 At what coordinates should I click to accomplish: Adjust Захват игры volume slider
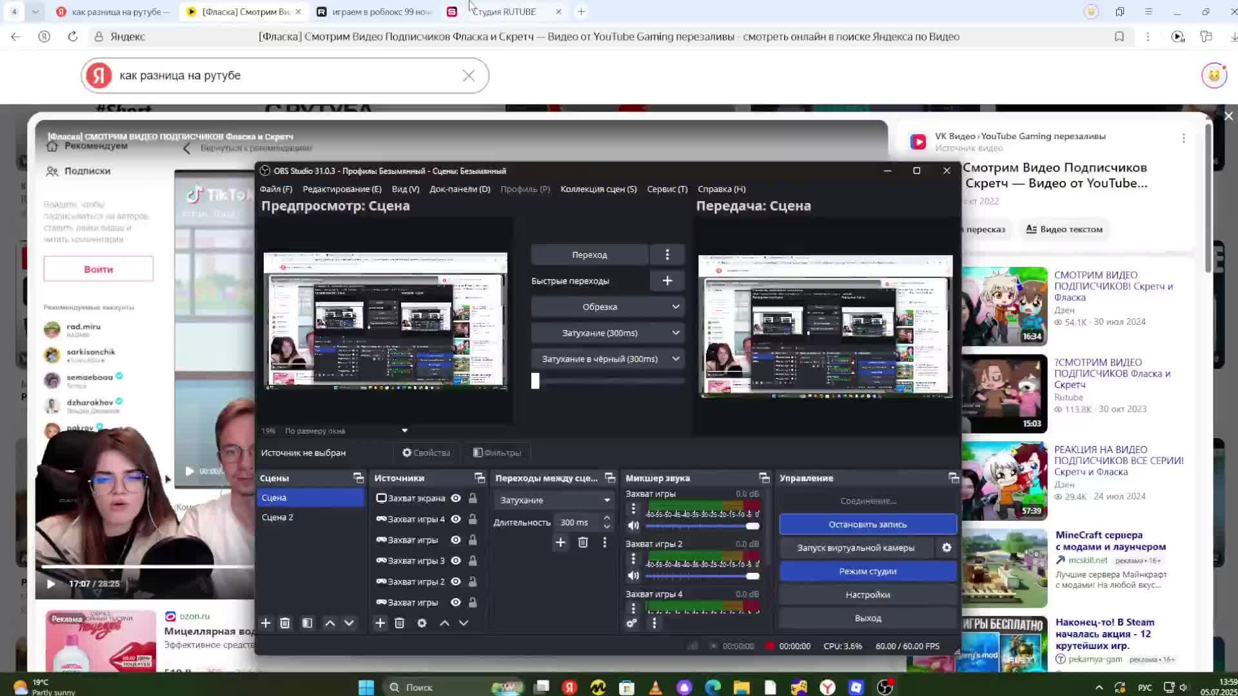tap(703, 526)
